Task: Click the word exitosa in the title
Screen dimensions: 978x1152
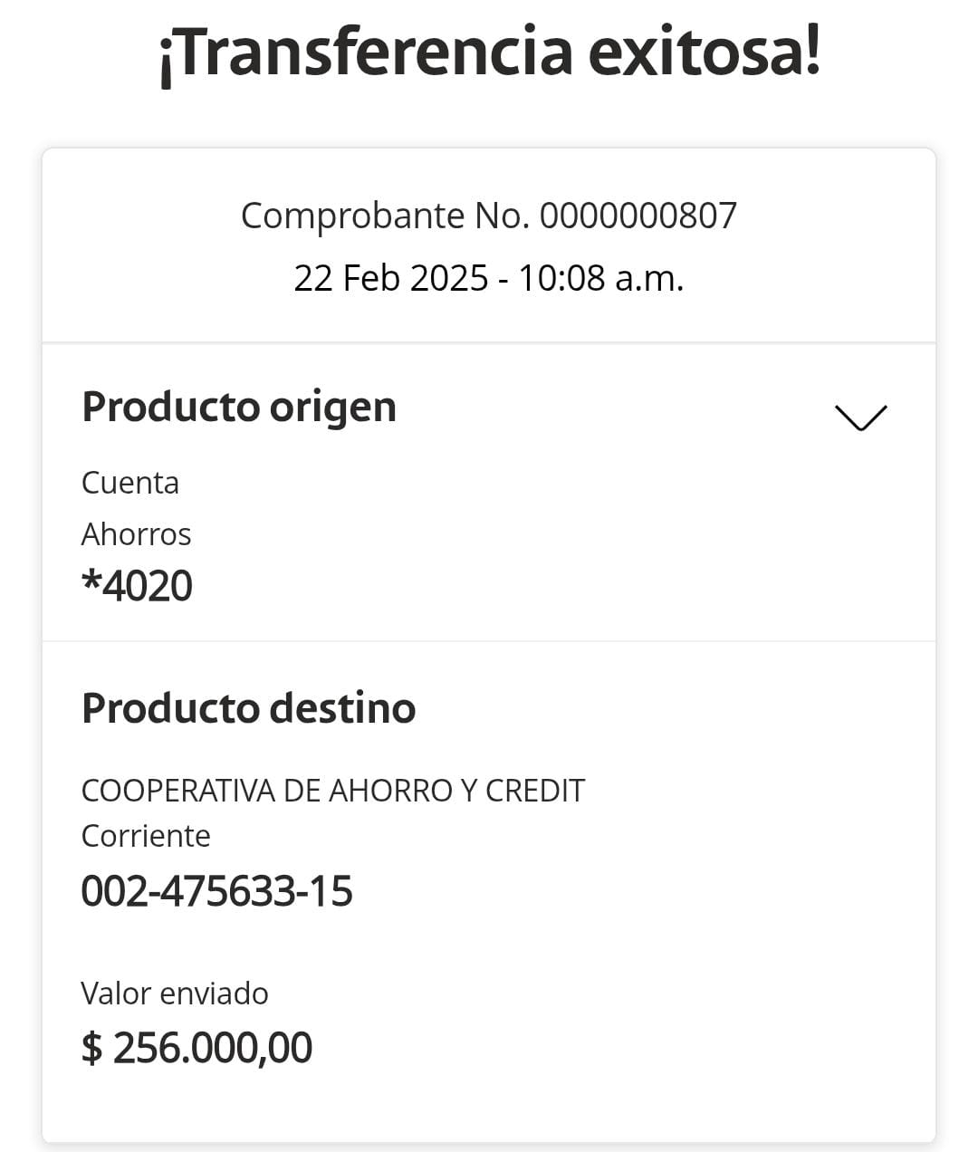Action: point(695,53)
